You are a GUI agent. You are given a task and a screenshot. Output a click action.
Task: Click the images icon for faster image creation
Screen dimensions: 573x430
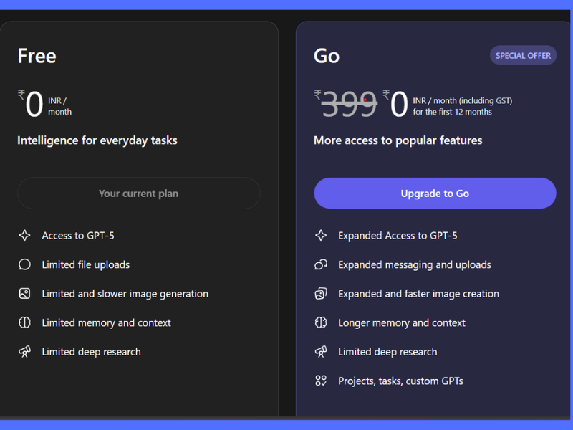point(321,294)
